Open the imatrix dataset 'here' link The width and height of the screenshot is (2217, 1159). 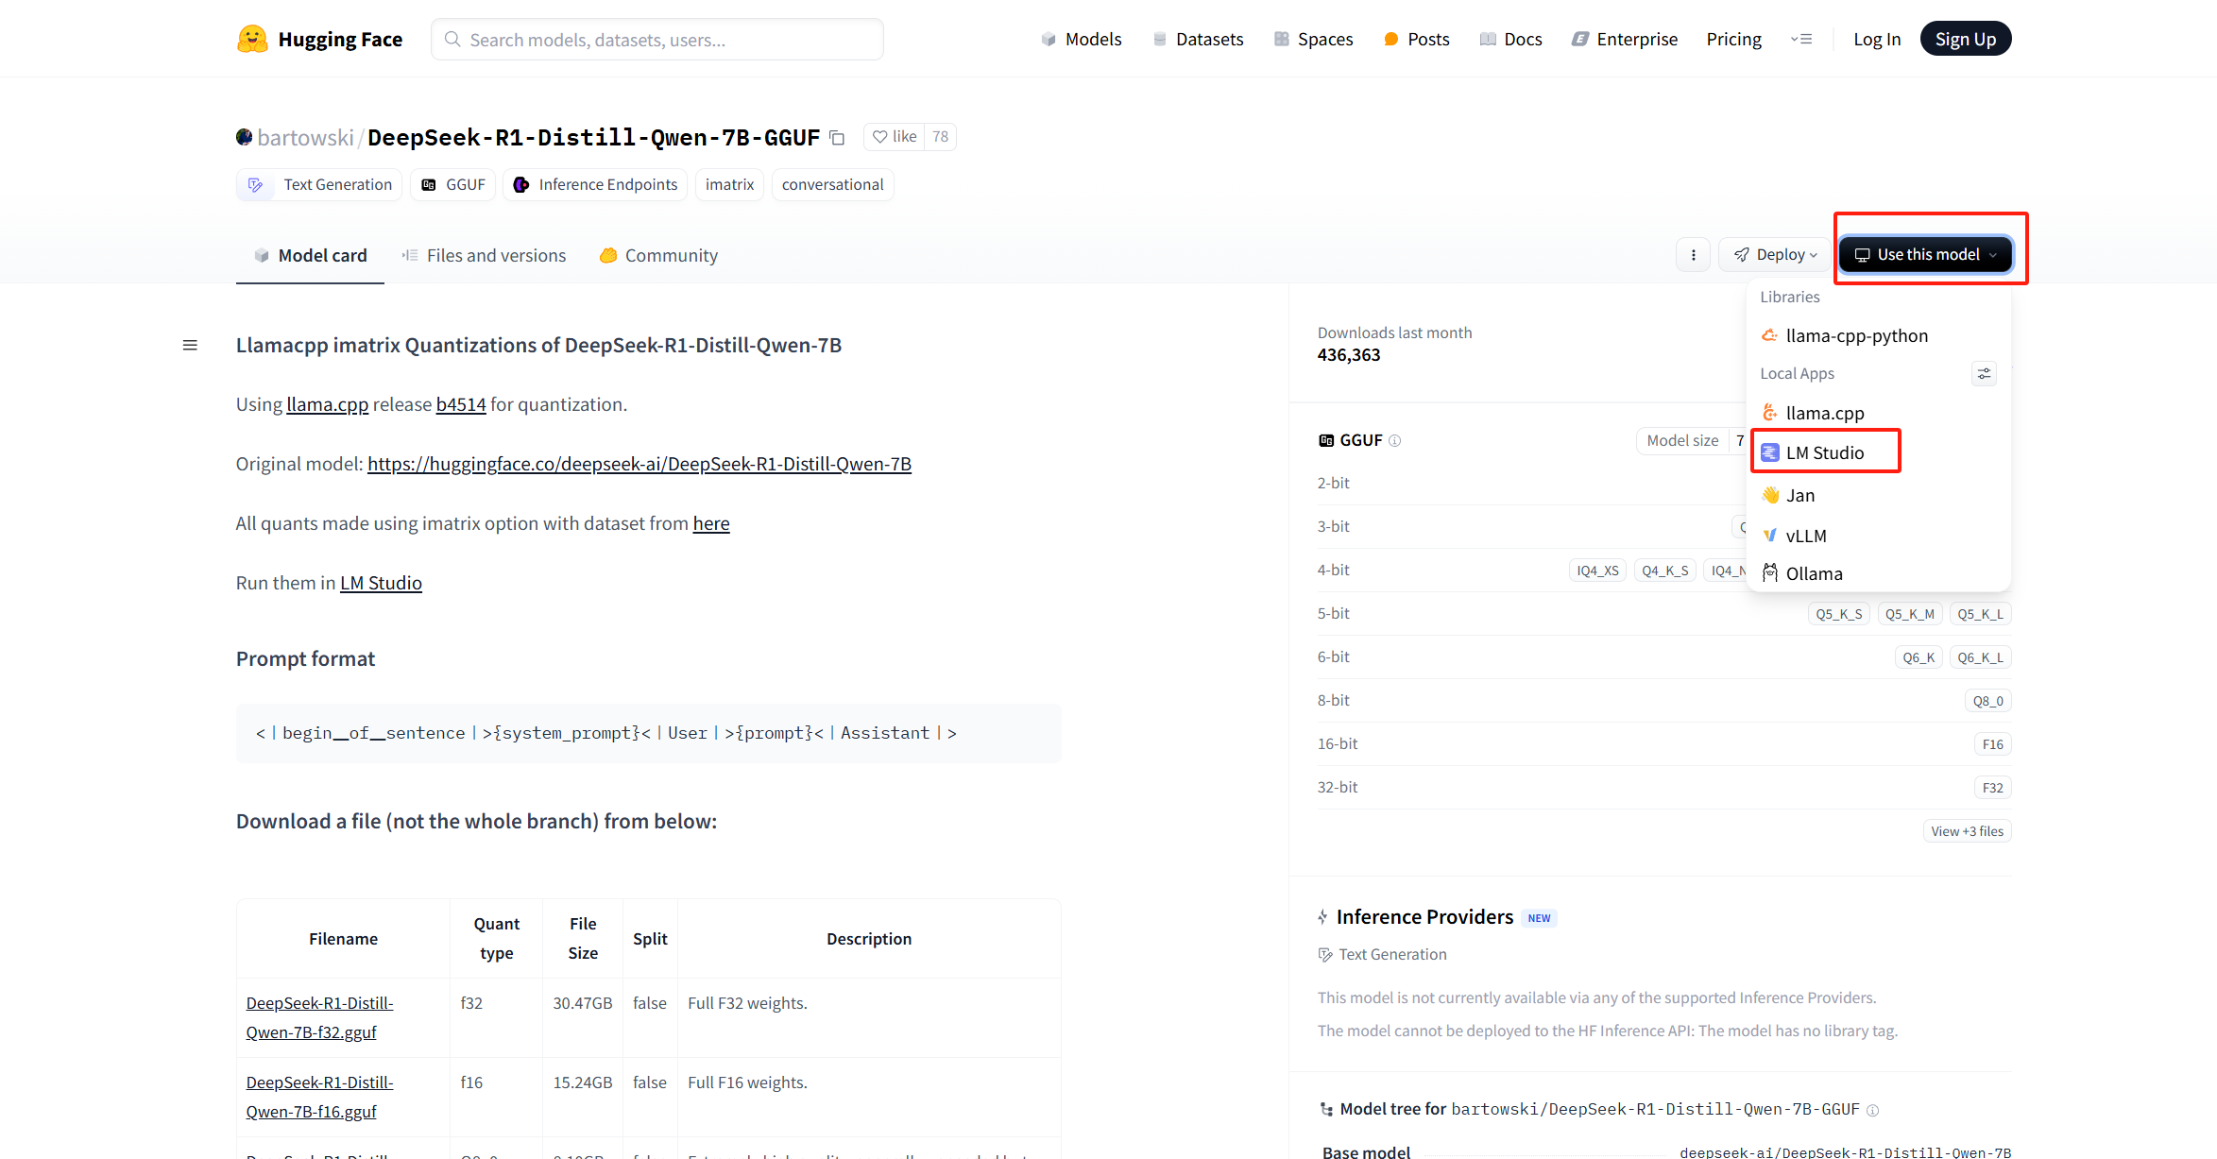pos(711,523)
